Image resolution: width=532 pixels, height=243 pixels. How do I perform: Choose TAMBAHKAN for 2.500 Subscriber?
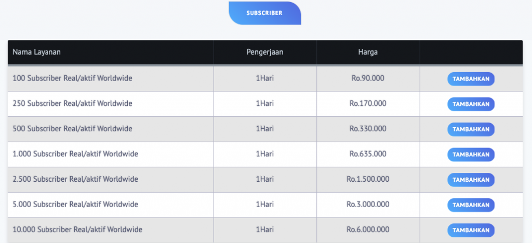[471, 180]
